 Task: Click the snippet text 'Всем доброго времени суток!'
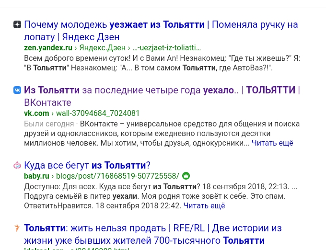coord(77,58)
